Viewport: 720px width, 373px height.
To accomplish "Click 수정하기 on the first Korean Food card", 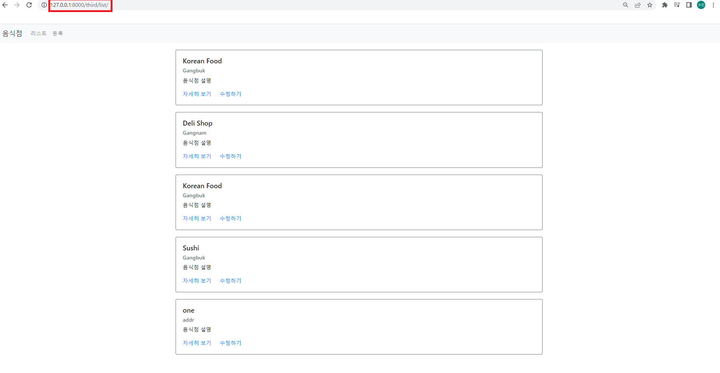I will (230, 94).
